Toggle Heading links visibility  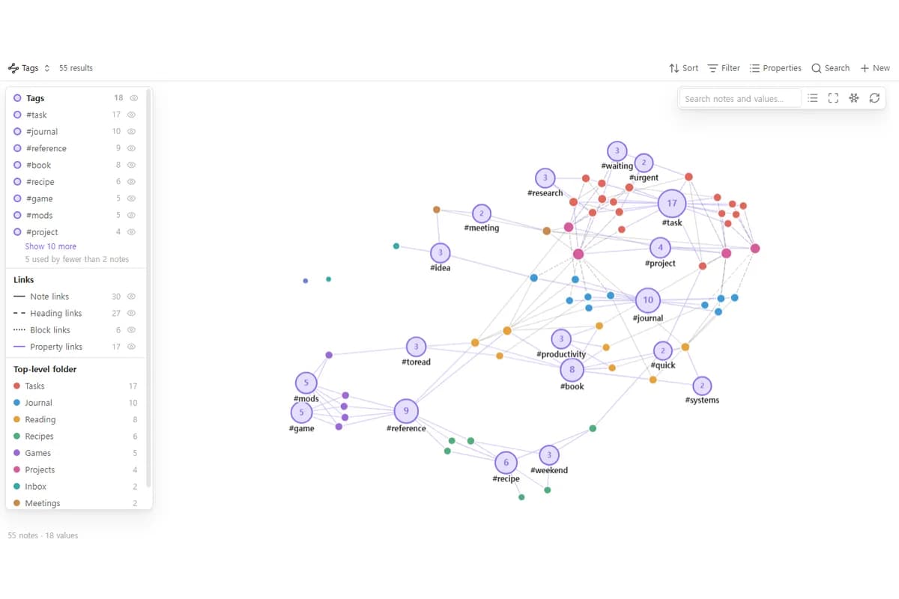click(131, 313)
